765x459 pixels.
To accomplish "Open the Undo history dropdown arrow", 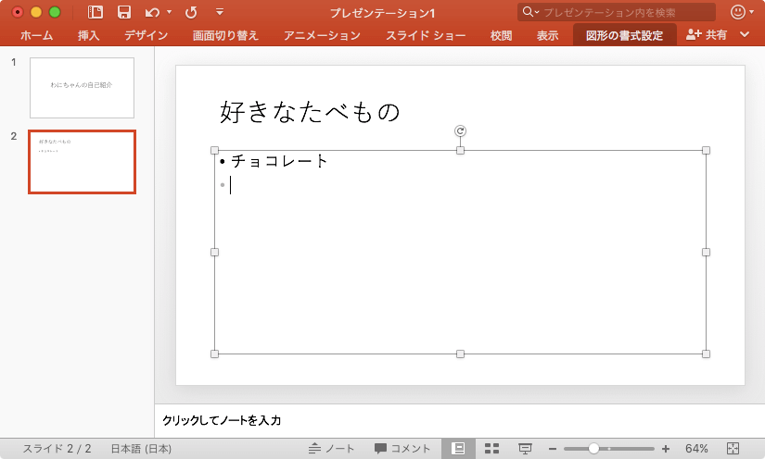I will pyautogui.click(x=170, y=12).
